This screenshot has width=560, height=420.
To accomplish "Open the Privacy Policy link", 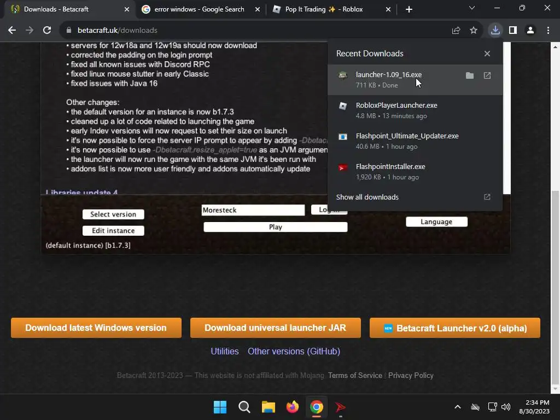I will pyautogui.click(x=411, y=375).
